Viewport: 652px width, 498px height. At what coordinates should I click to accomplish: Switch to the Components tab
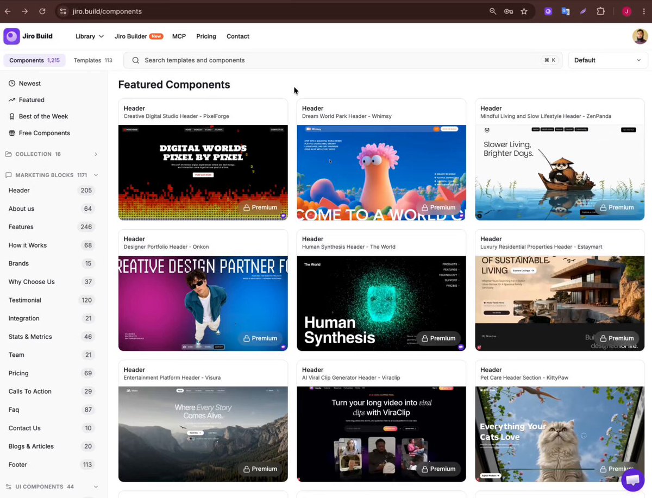click(34, 60)
